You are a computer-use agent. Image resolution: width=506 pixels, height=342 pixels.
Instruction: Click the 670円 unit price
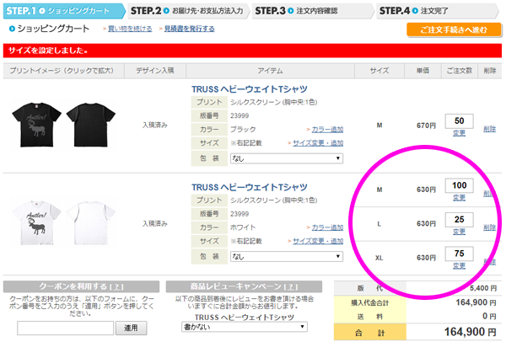[426, 126]
